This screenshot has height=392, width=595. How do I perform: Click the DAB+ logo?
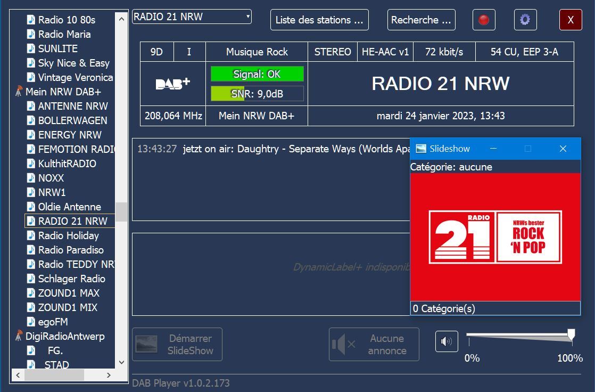tap(172, 84)
